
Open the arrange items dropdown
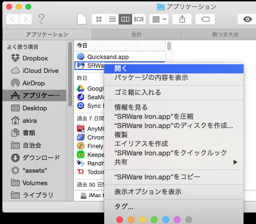click(x=159, y=19)
